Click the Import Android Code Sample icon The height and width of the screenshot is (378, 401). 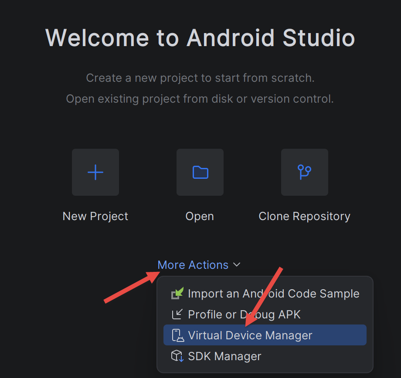pos(177,293)
